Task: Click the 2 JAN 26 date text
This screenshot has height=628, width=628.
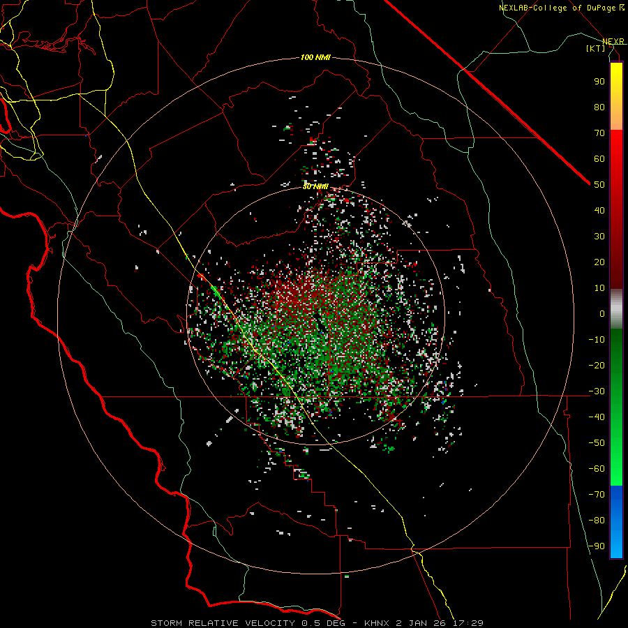Action: coord(422,623)
